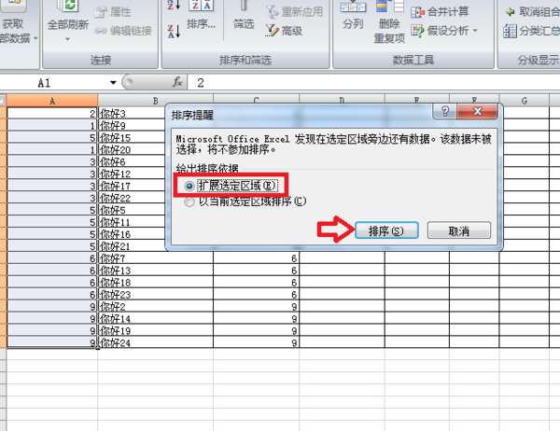The image size is (560, 431).
Task: Click the 删除重复项 remove duplicates tool
Action: (x=389, y=22)
